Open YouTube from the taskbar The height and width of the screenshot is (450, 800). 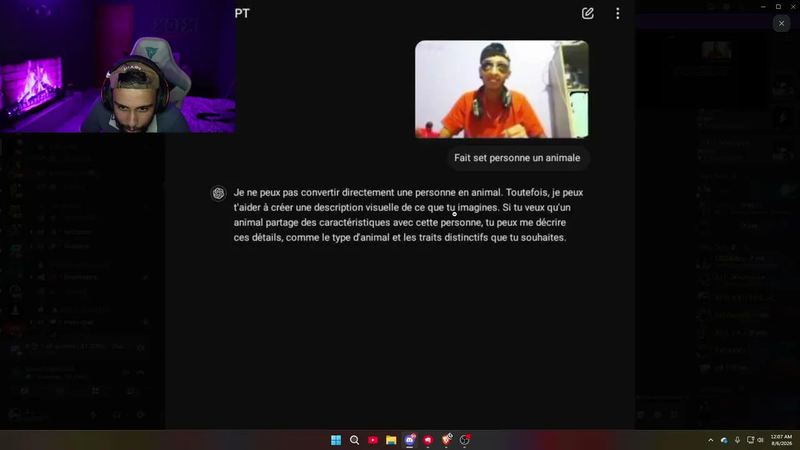pyautogui.click(x=372, y=440)
